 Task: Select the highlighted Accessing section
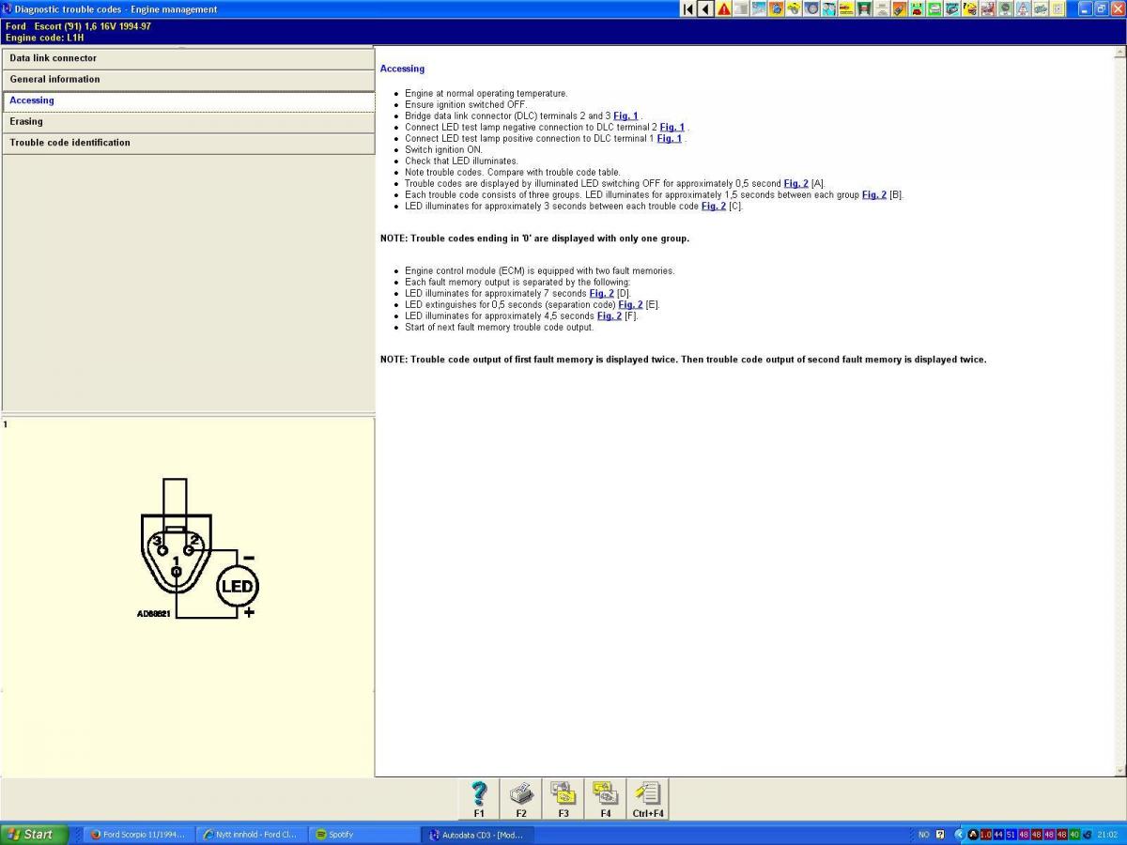pos(188,100)
